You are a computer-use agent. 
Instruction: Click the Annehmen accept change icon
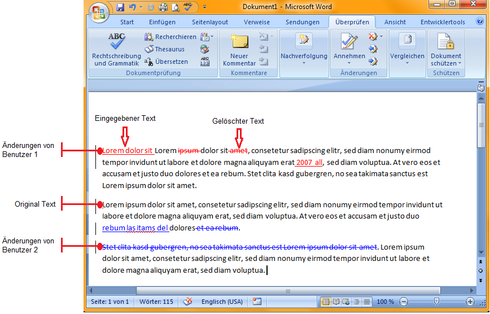[x=349, y=41]
